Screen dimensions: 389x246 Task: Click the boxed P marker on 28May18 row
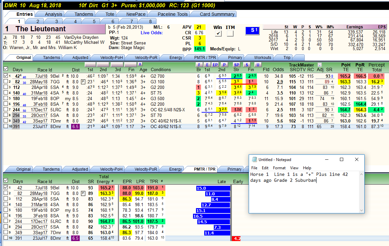coord(83,82)
